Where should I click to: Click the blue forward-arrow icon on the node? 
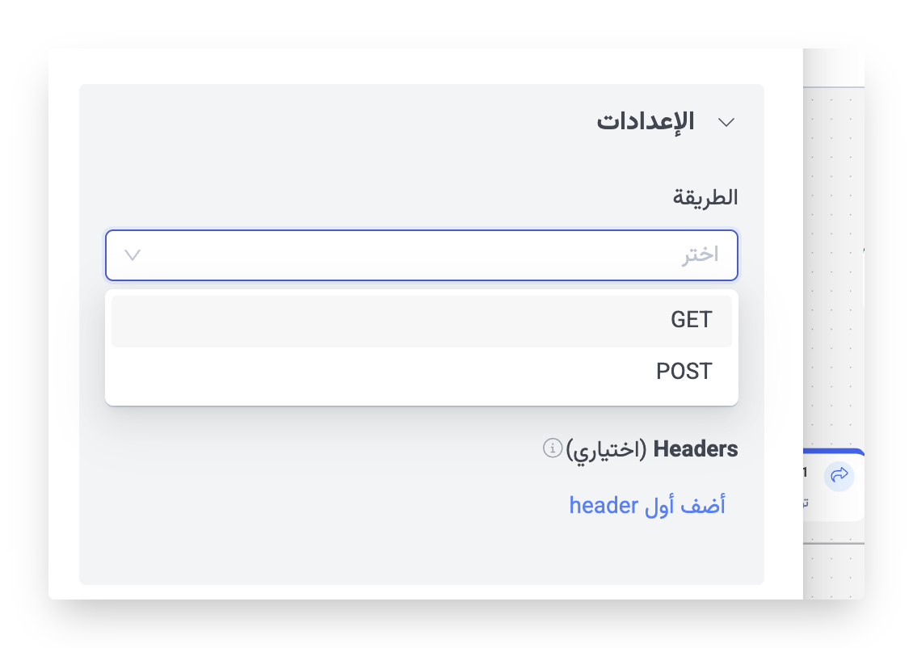click(838, 475)
